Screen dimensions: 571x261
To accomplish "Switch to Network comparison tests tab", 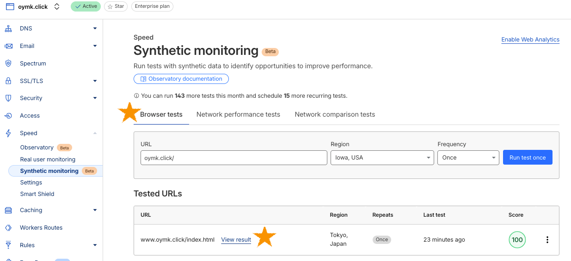I will [x=335, y=114].
